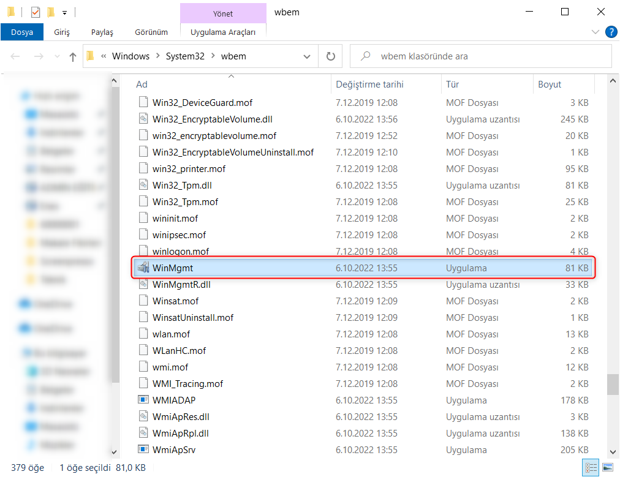Click navigation pane scroll down arrow

click(x=115, y=452)
